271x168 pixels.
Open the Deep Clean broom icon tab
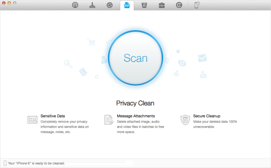pyautogui.click(x=92, y=5)
